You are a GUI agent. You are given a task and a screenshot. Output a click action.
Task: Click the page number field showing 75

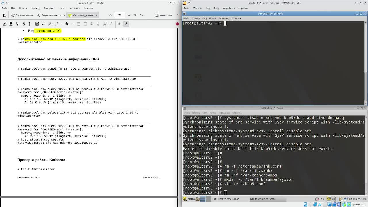(120, 15)
